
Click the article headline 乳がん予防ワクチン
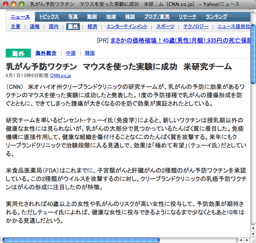(x=41, y=67)
